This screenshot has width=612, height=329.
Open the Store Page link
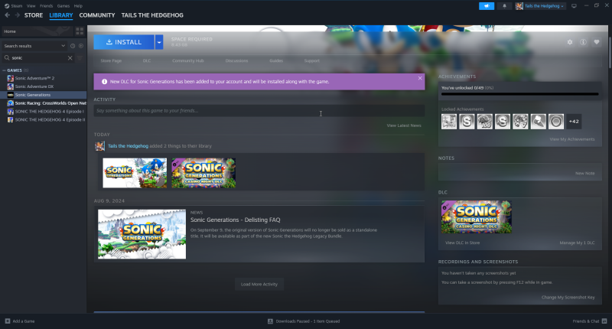pyautogui.click(x=111, y=61)
